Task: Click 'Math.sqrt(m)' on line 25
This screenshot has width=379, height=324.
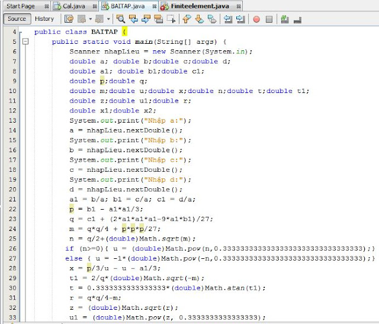Action: click(x=165, y=239)
